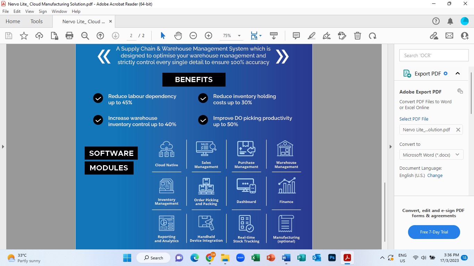Go to next page arrow
This screenshot has height=266, width=474.
tap(116, 36)
